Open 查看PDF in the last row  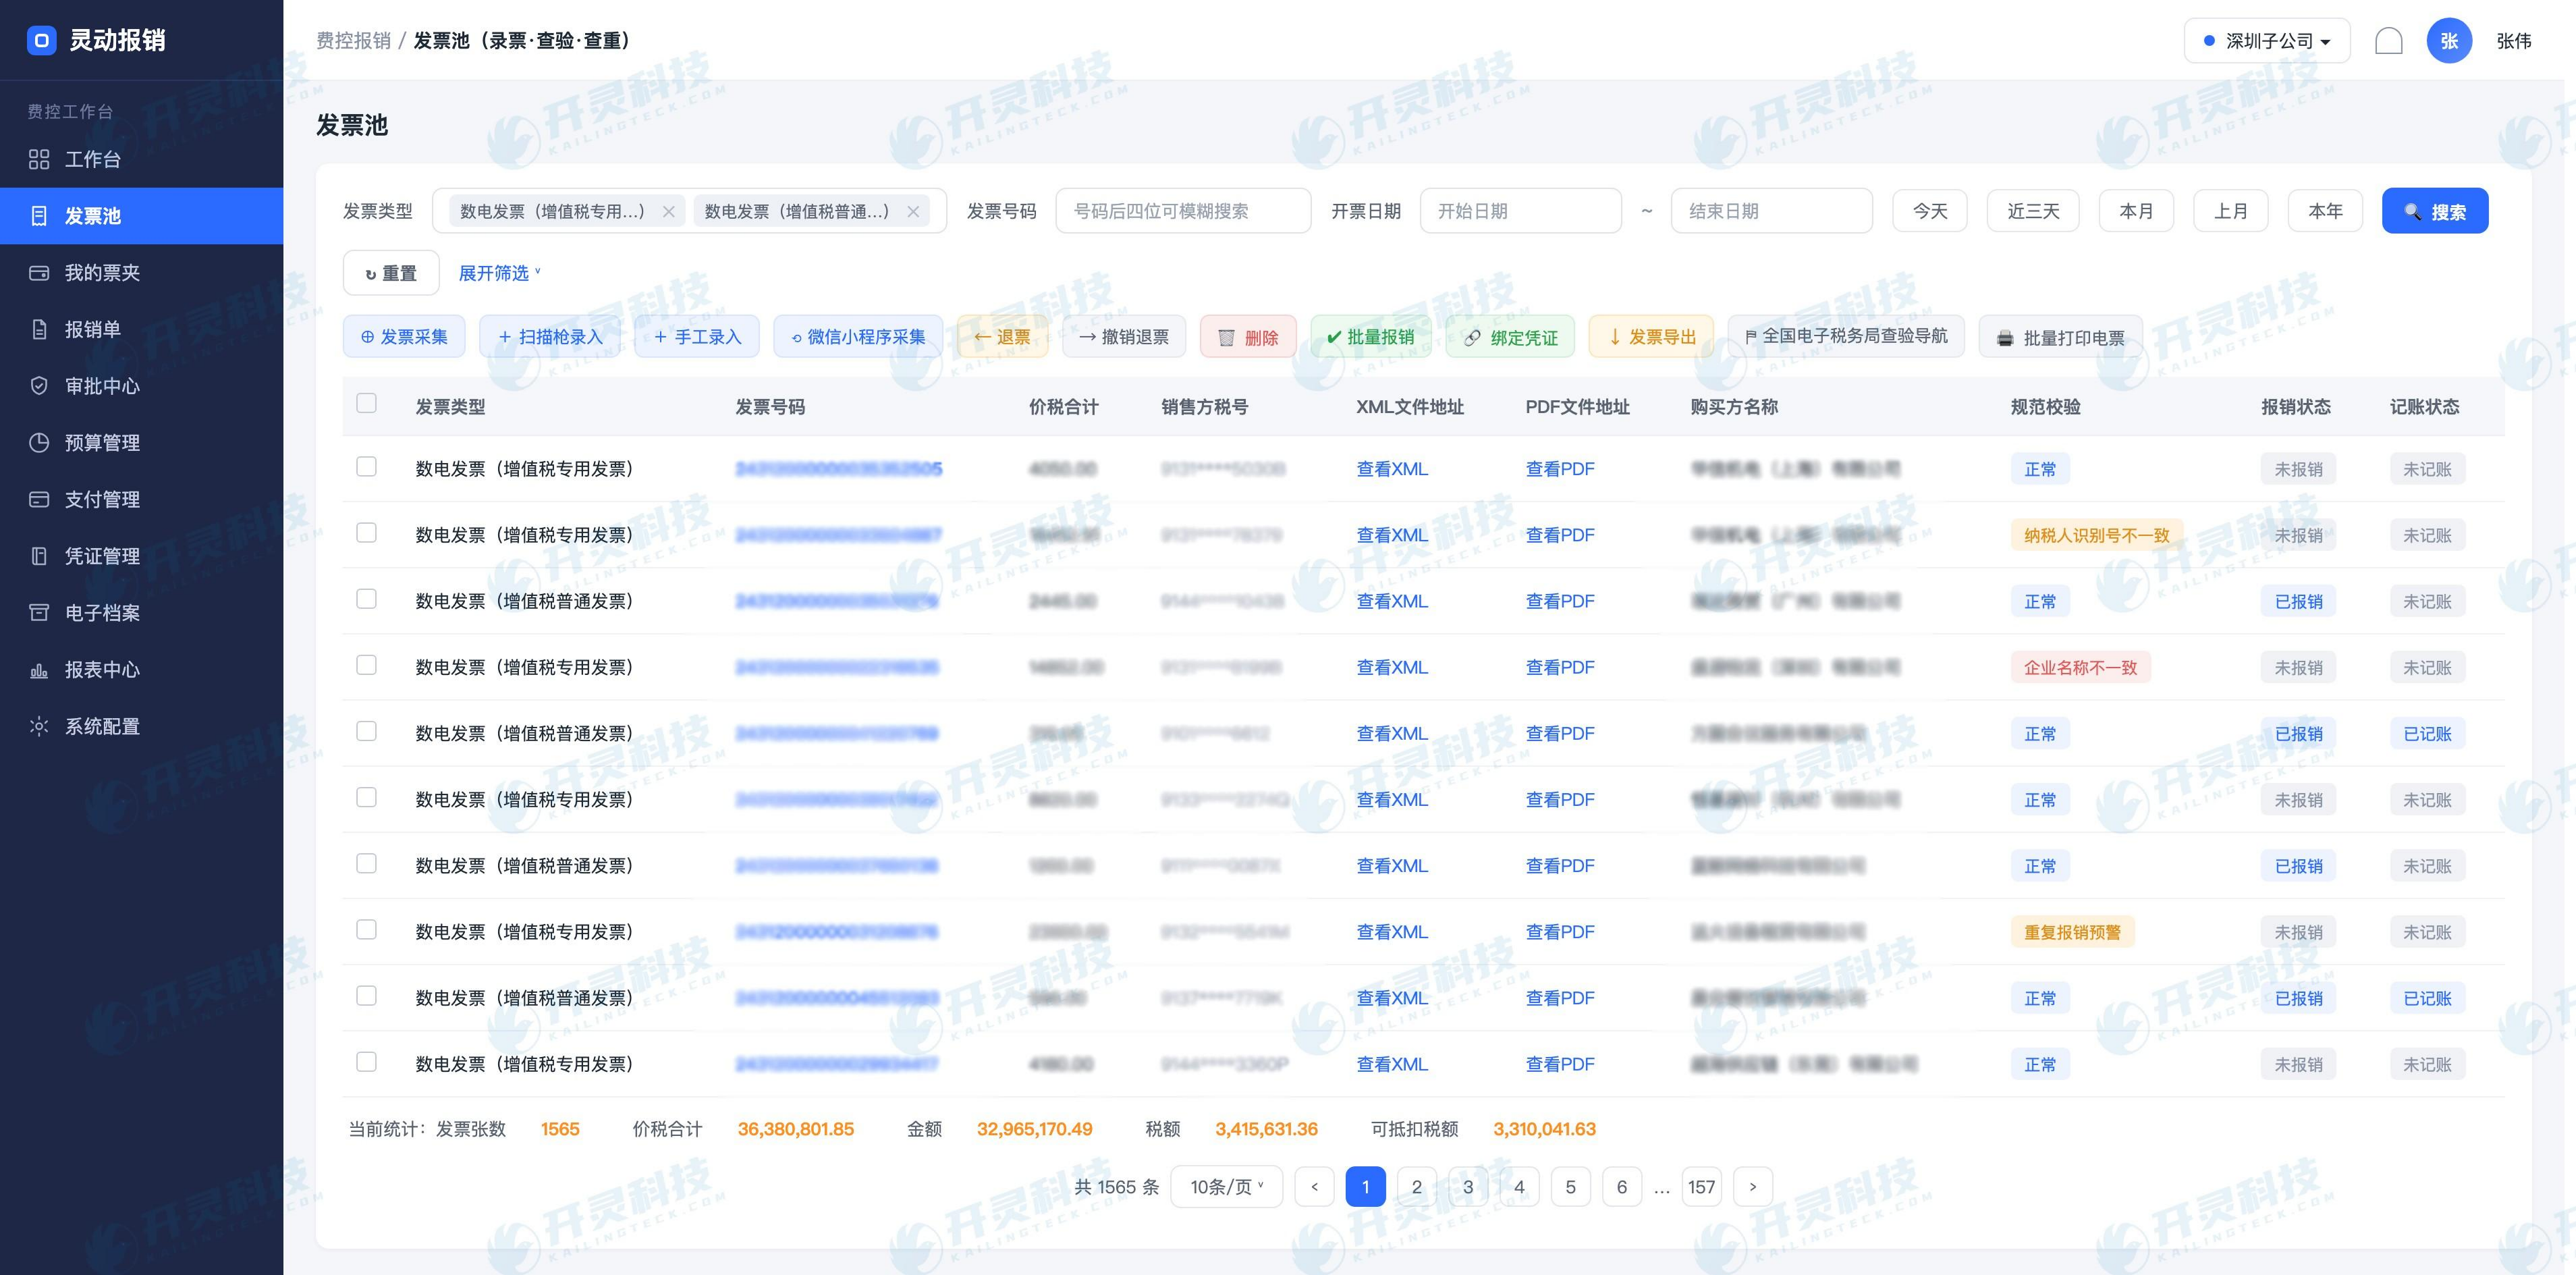coord(1559,1064)
